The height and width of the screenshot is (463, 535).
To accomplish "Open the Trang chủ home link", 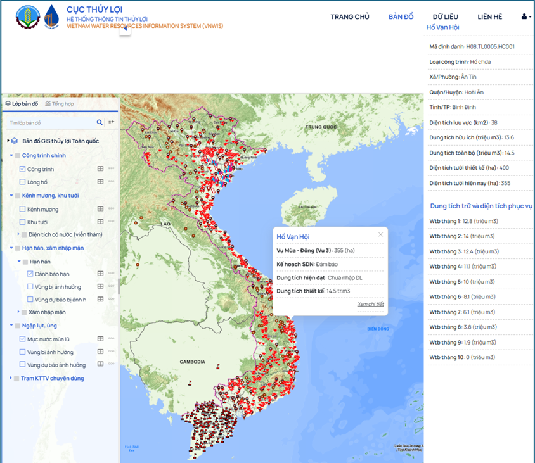I will coord(349,16).
